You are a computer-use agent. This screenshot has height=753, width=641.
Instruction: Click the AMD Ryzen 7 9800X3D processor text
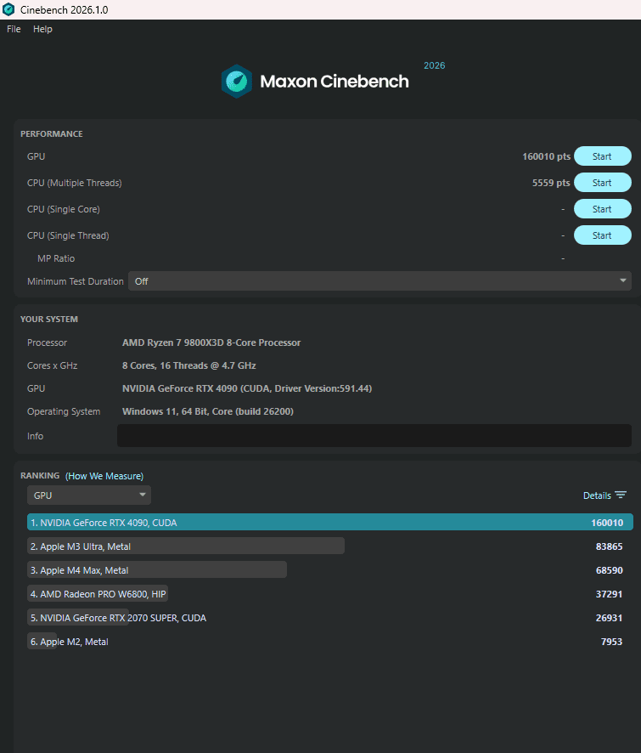[211, 343]
